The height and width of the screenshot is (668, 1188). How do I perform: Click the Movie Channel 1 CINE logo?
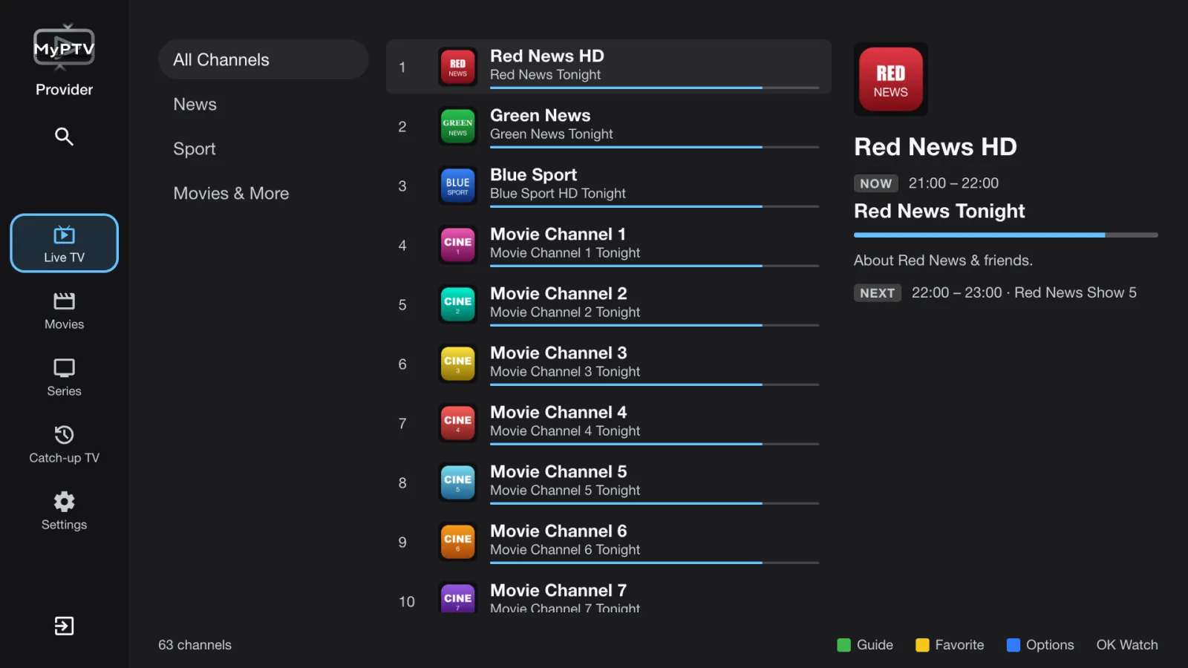(x=457, y=245)
